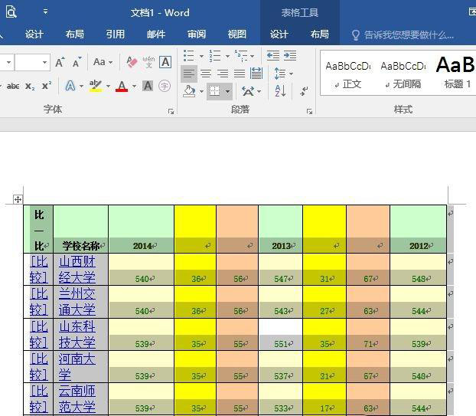Click the Increase Font Size button
This screenshot has width=476, height=416.
click(60, 62)
